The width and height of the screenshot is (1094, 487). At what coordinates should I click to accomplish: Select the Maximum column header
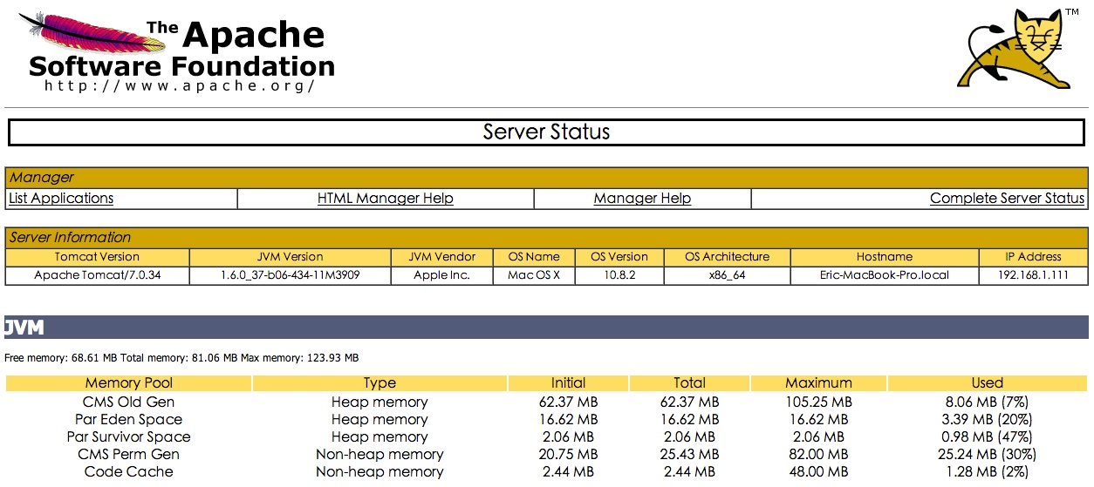[x=818, y=383]
